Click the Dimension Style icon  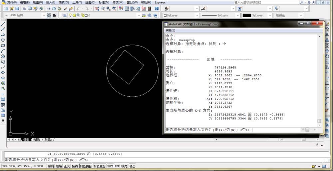pyautogui.click(x=203, y=9)
